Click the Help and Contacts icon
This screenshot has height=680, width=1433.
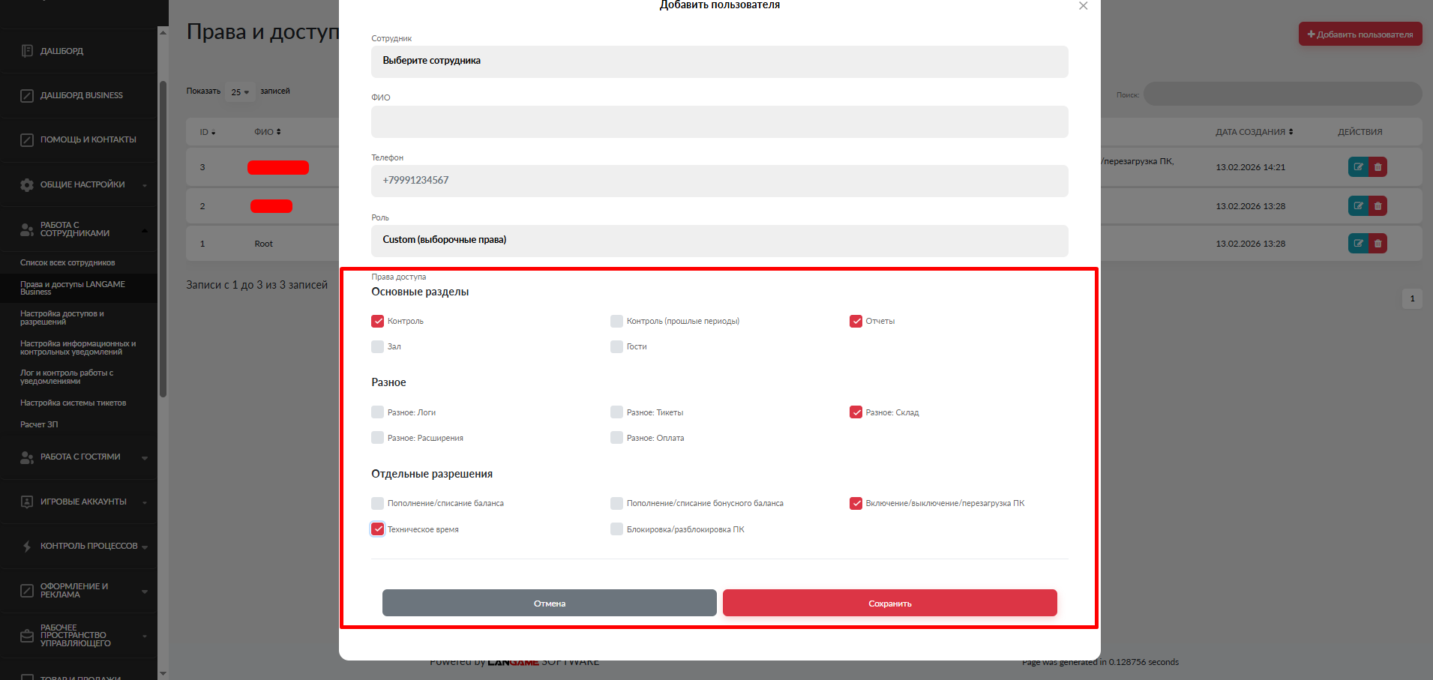(x=27, y=140)
